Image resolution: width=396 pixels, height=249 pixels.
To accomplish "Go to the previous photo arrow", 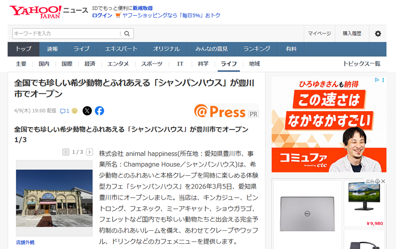I will coord(66,152).
